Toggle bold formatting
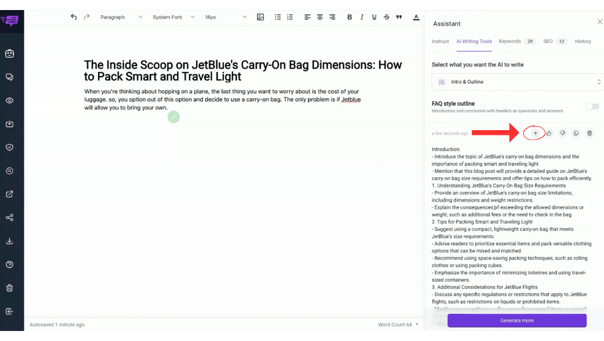The height and width of the screenshot is (341, 604). click(349, 17)
